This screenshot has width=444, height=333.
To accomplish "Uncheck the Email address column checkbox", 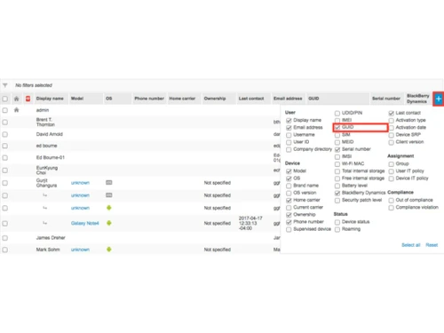I will coord(289,128).
